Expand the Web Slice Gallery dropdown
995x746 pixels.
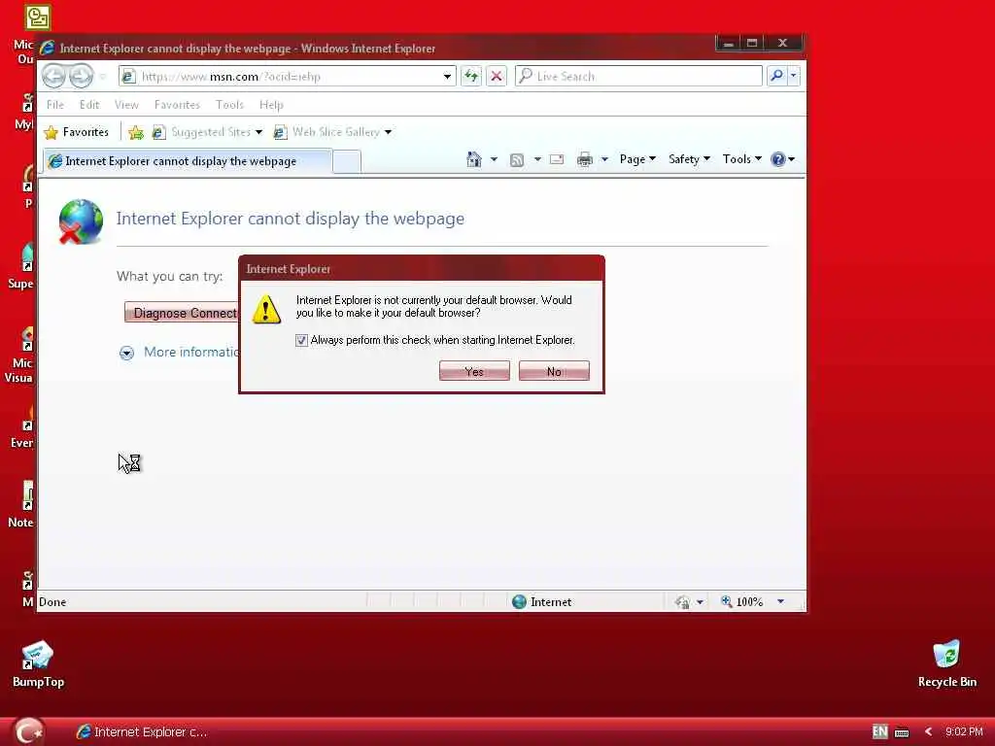point(388,132)
